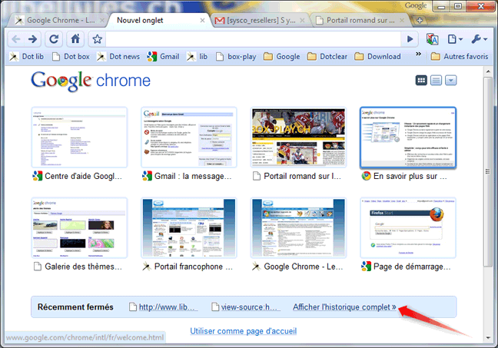Click Afficher l'historique complet link
Screen dimensions: 498x348
point(344,307)
